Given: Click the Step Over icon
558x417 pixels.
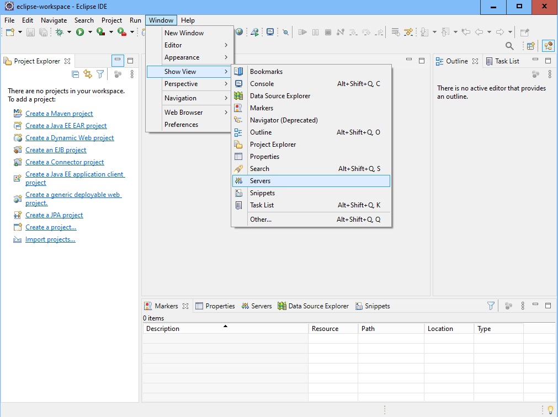Looking at the screenshot, I should [366, 33].
